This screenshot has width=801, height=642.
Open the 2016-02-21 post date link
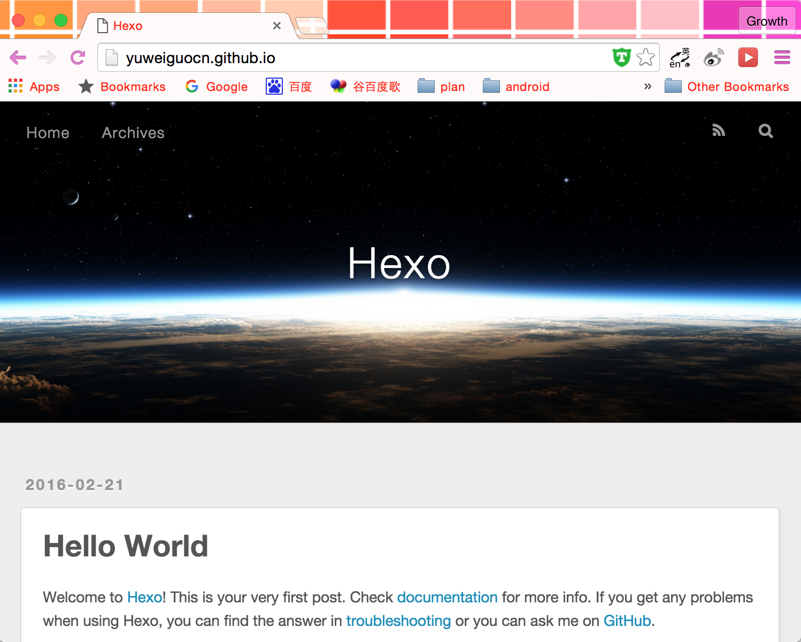[74, 485]
